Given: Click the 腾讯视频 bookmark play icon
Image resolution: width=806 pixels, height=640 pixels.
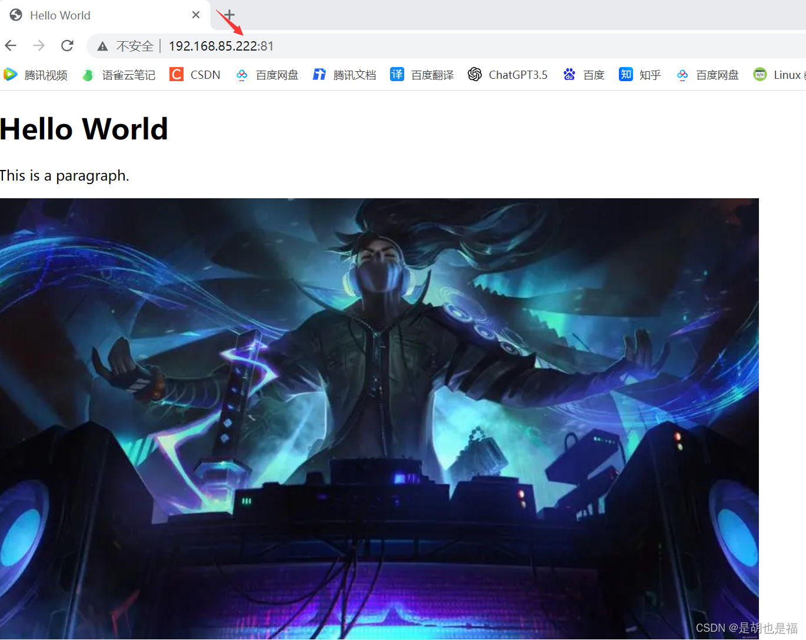Looking at the screenshot, I should click(10, 75).
